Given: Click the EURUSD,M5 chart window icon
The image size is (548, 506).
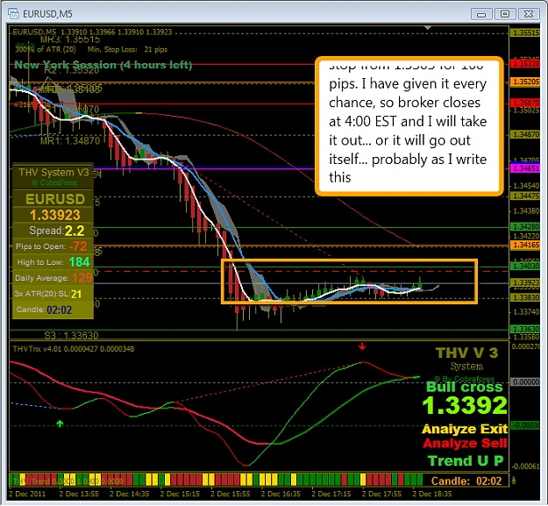Looking at the screenshot, I should pos(14,14).
